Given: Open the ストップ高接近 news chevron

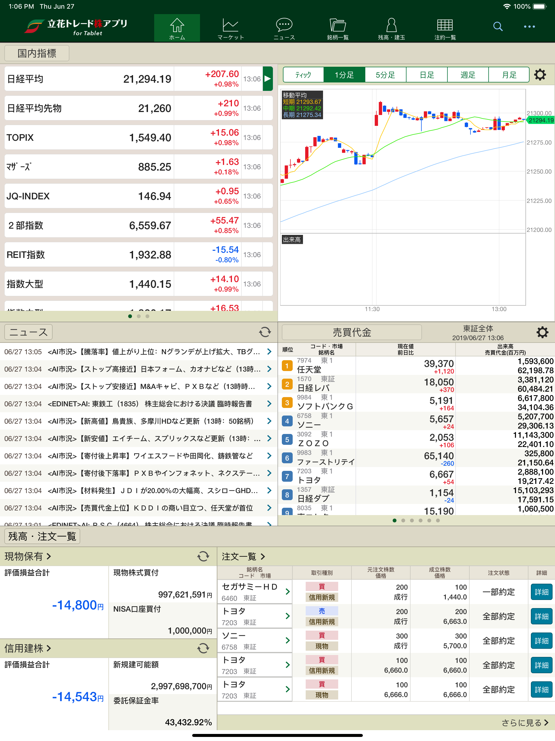Looking at the screenshot, I should click(x=269, y=369).
